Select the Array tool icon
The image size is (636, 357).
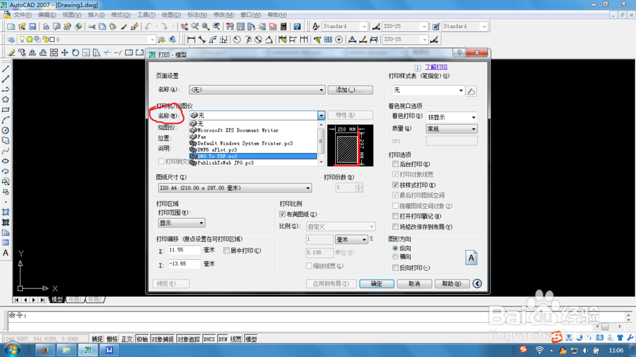click(54, 53)
